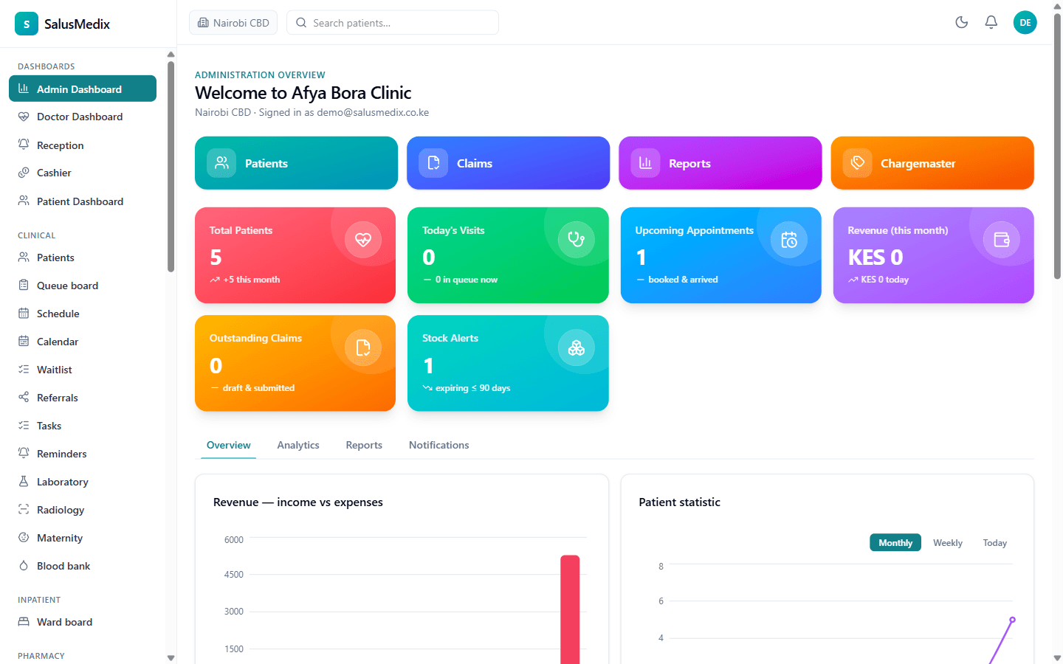Viewport: 1063px width, 664px height.
Task: Open the Claims quick-link card
Action: (508, 163)
